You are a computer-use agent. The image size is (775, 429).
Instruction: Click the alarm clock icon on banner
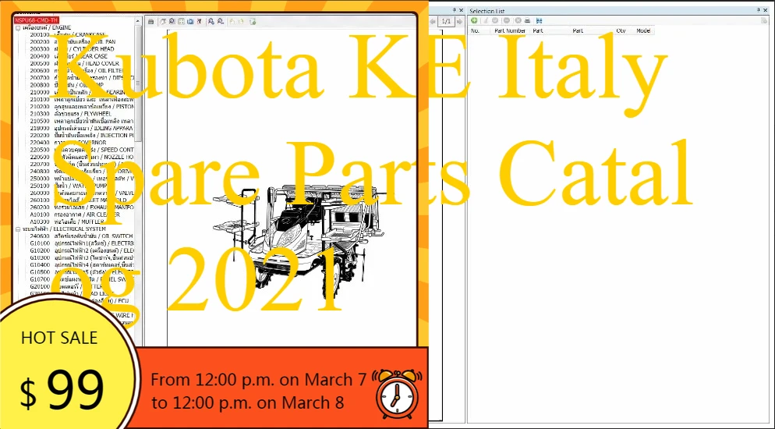click(x=397, y=393)
